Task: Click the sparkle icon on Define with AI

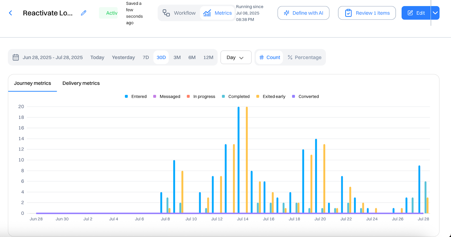Action: (287, 13)
